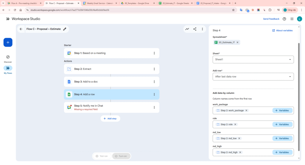Click the Add step button
305x165 pixels.
tap(110, 118)
